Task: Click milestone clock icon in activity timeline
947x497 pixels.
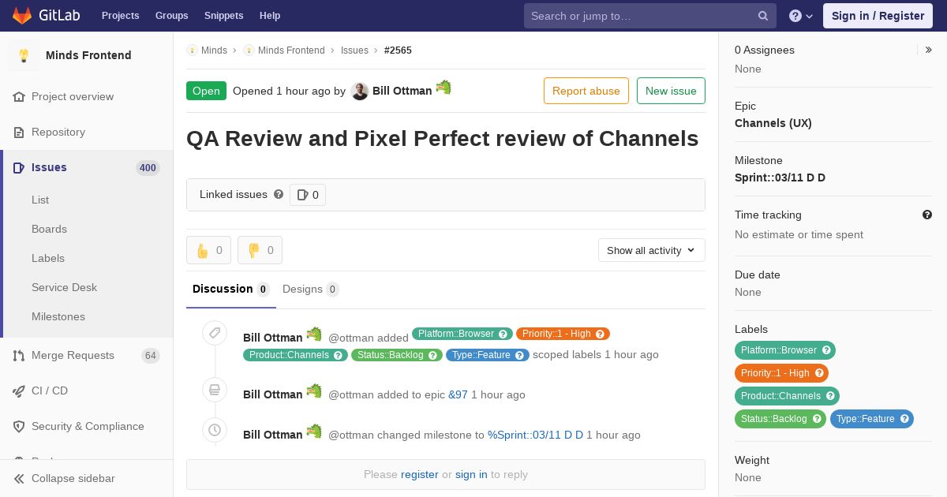Action: click(x=215, y=430)
